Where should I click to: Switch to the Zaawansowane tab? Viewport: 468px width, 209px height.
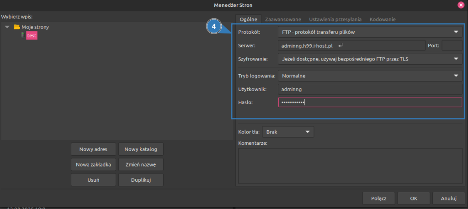click(x=283, y=19)
